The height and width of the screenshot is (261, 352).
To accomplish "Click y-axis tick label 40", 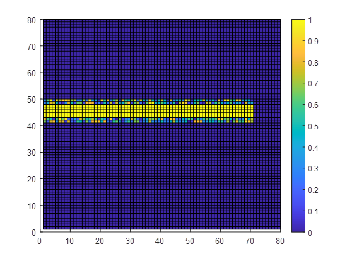I will coord(32,126).
